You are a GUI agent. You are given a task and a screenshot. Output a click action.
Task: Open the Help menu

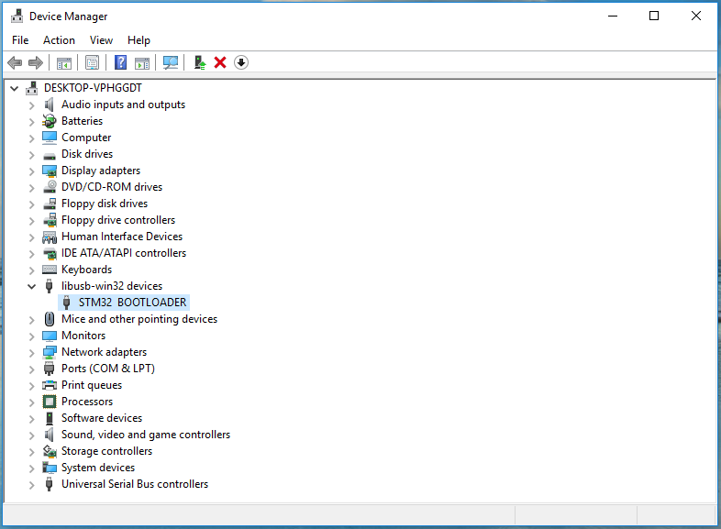tap(139, 40)
